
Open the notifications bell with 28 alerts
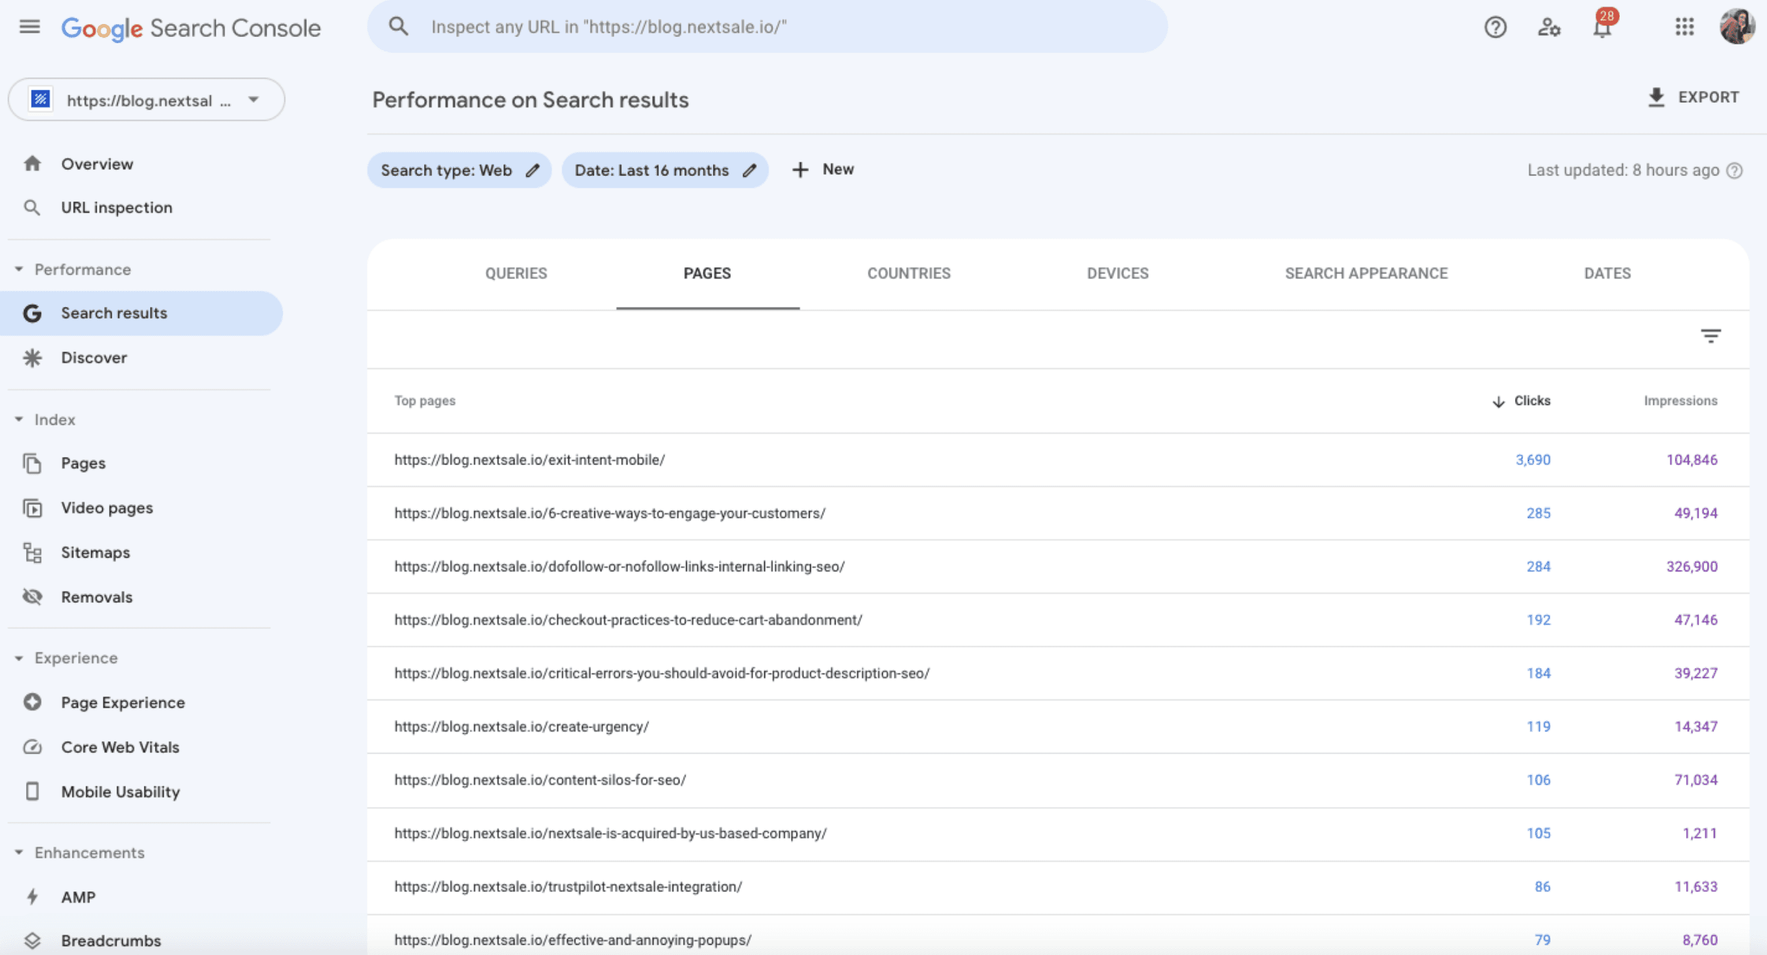1601,29
